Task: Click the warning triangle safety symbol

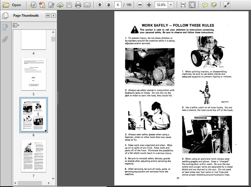Action: 135,30
